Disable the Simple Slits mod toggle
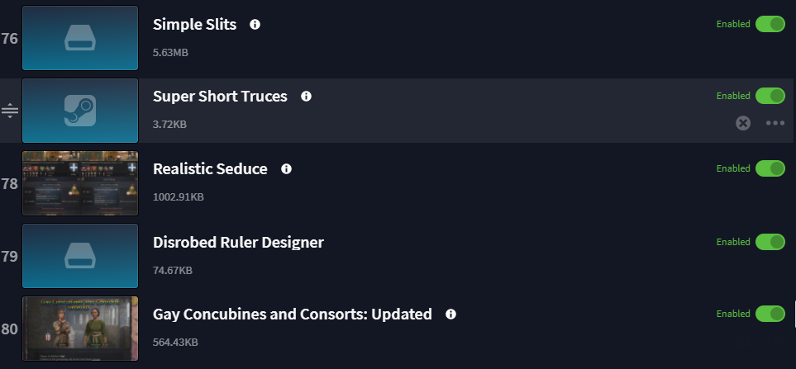Image resolution: width=796 pixels, height=369 pixels. click(x=770, y=24)
